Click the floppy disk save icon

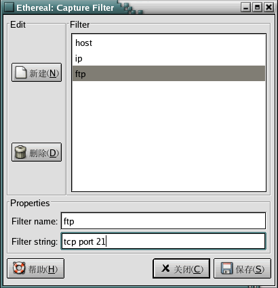pos(226,268)
